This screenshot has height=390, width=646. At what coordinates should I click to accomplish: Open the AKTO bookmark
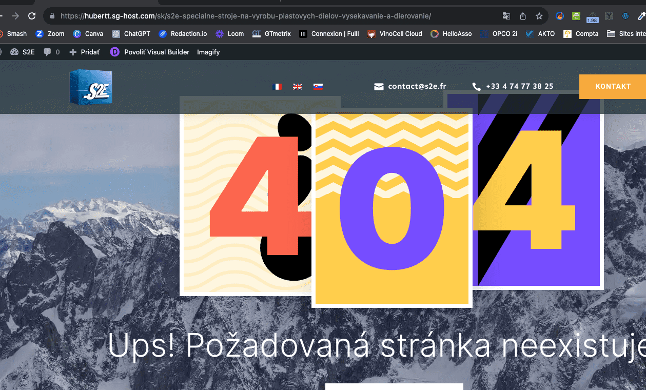540,34
